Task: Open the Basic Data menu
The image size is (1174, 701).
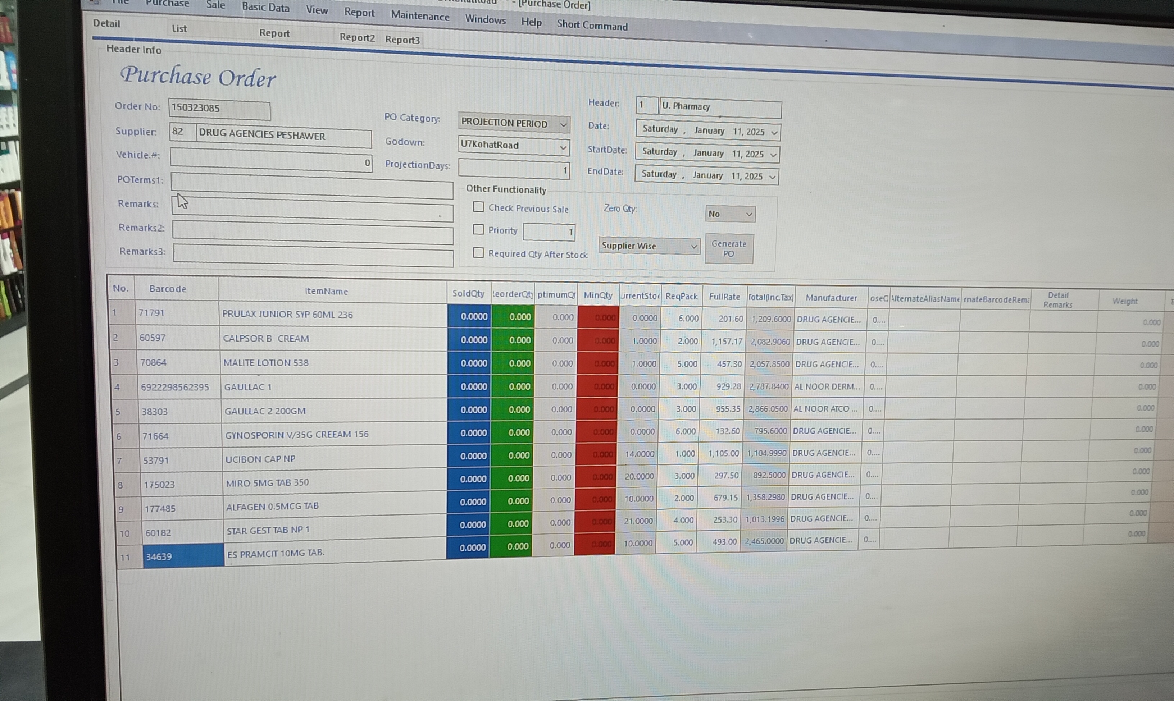Action: coord(265,7)
